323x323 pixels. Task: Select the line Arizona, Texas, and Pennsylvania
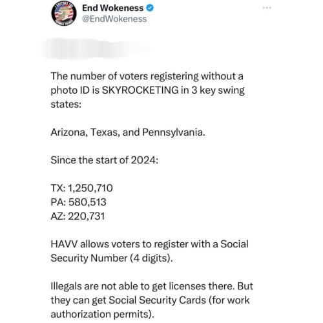point(128,132)
